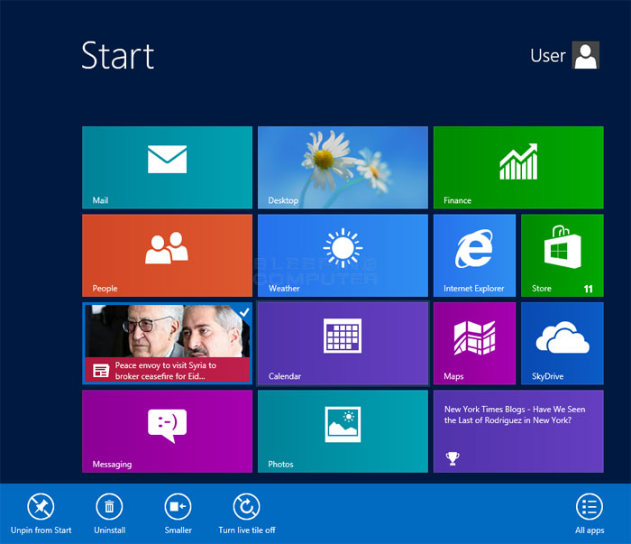Launch Internet Explorer tile
The width and height of the screenshot is (631, 544).
474,255
